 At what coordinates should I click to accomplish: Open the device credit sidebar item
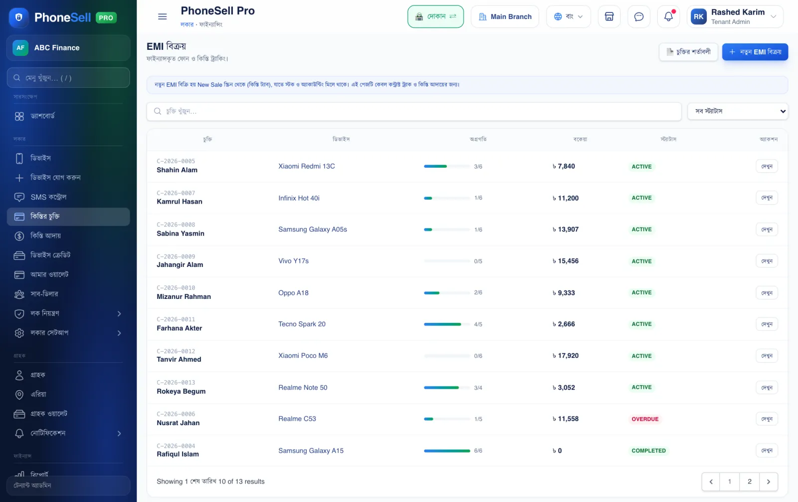(68, 255)
